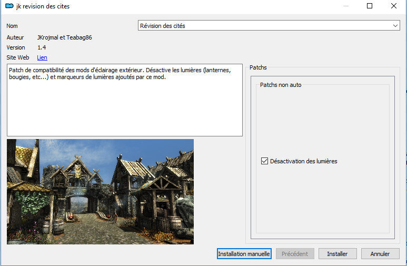
Task: Select the author text 'JKrojmal et Teabag86'
Action: point(64,37)
